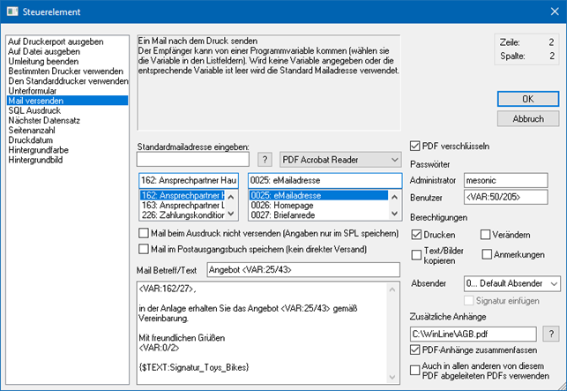Click the browse button next to AGB.pdf path
This screenshot has width=567, height=391.
(552, 333)
